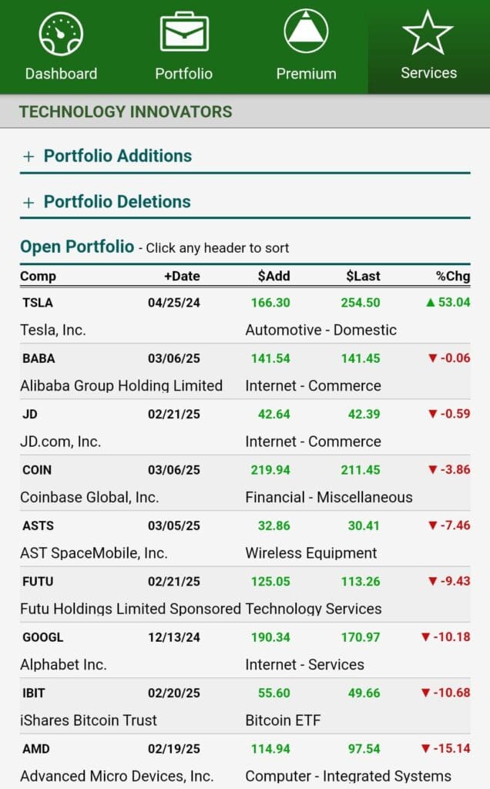Click the Dashboard gauge icon
This screenshot has width=490, height=789.
pyautogui.click(x=60, y=32)
